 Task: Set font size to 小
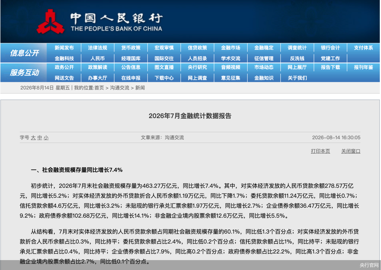tap(46, 138)
